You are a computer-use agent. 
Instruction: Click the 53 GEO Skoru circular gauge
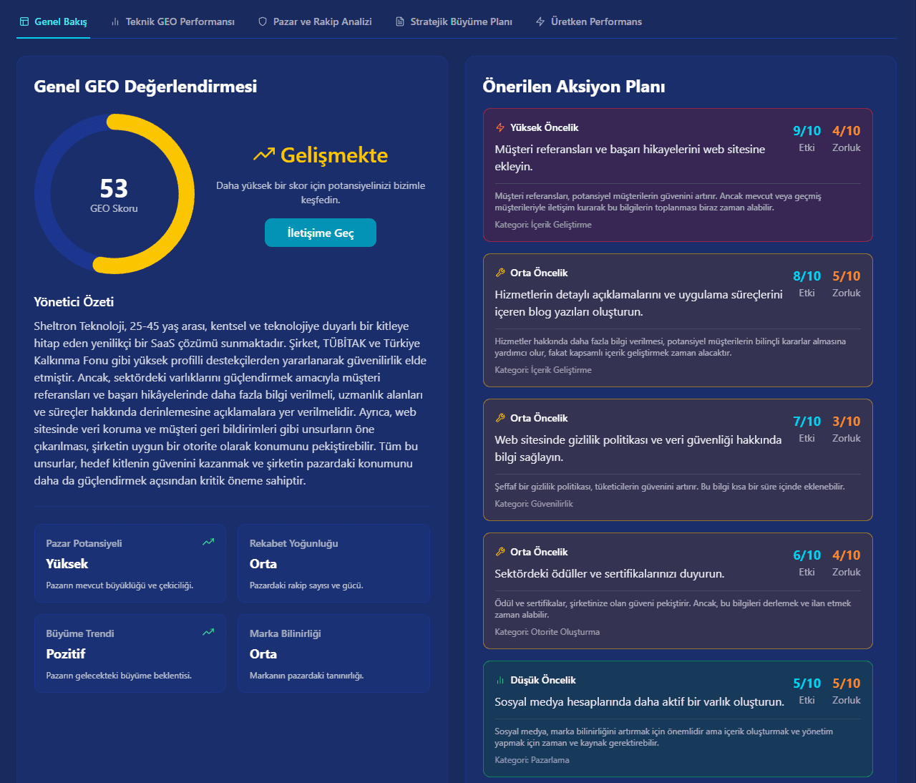coord(114,194)
